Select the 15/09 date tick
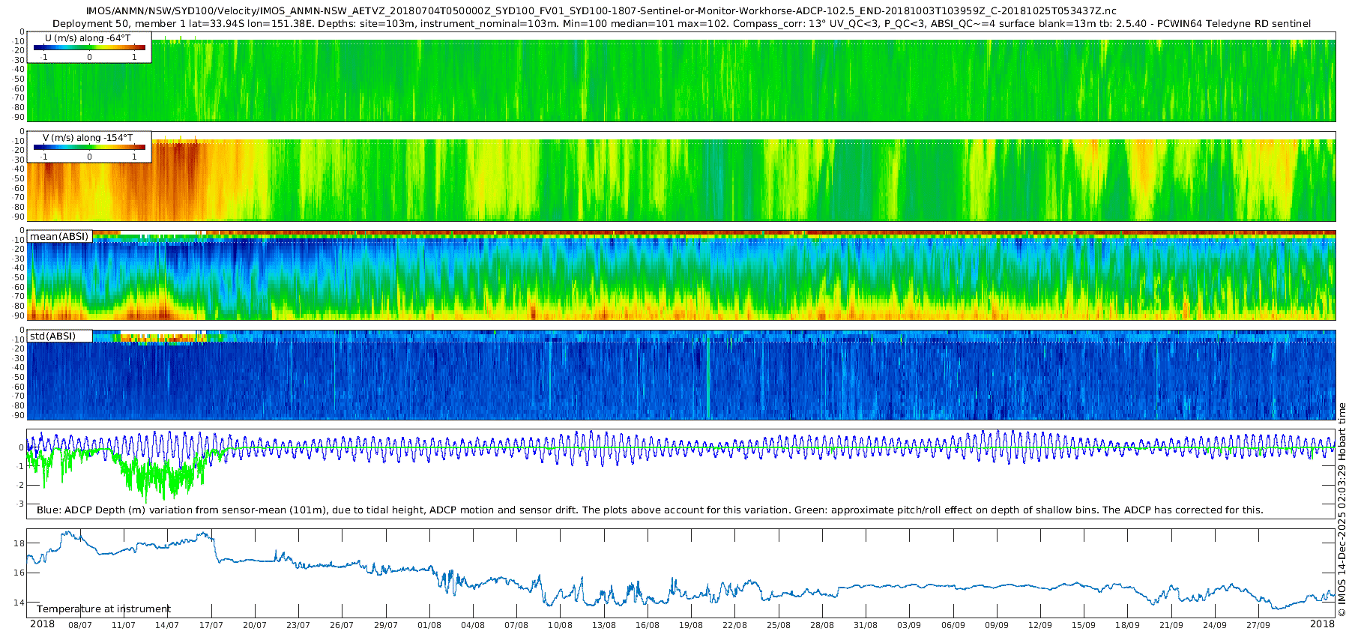Screen dimensions: 1349x637 tap(1084, 626)
